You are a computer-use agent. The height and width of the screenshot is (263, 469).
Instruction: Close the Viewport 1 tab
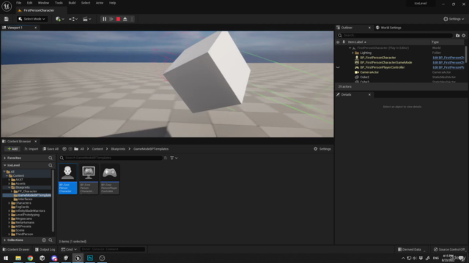pos(36,28)
